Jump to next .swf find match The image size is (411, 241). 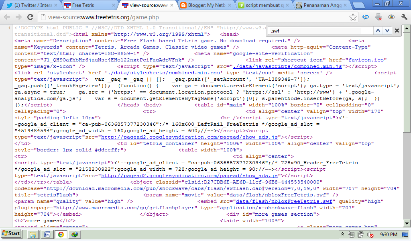[387, 31]
